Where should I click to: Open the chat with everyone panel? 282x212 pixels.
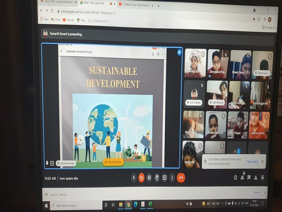tap(249, 178)
